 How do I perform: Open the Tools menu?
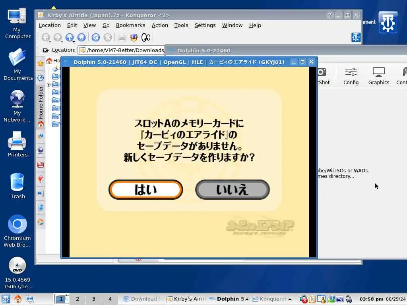click(181, 25)
